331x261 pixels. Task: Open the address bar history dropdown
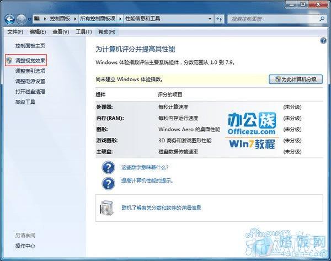pyautogui.click(x=210, y=19)
